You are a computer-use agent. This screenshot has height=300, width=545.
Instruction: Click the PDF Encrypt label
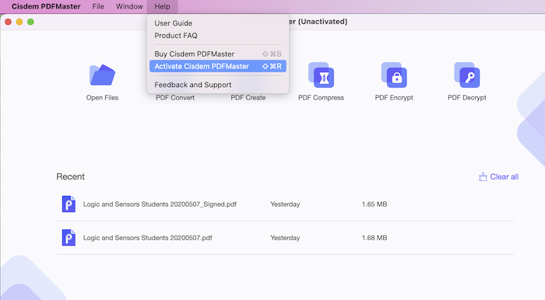click(394, 98)
